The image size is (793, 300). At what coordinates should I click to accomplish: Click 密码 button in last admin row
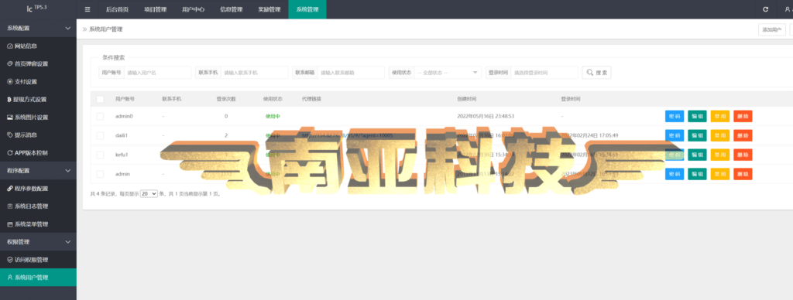pos(675,174)
